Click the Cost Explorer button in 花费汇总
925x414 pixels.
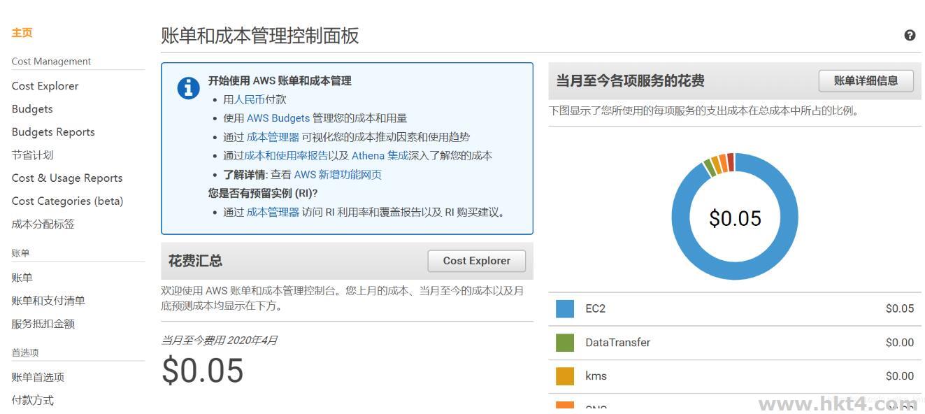coord(477,261)
